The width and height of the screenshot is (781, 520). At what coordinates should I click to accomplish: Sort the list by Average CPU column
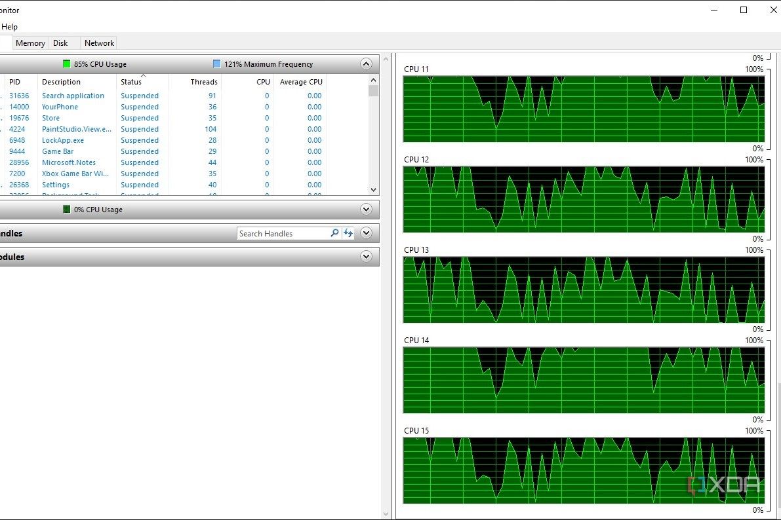point(301,82)
